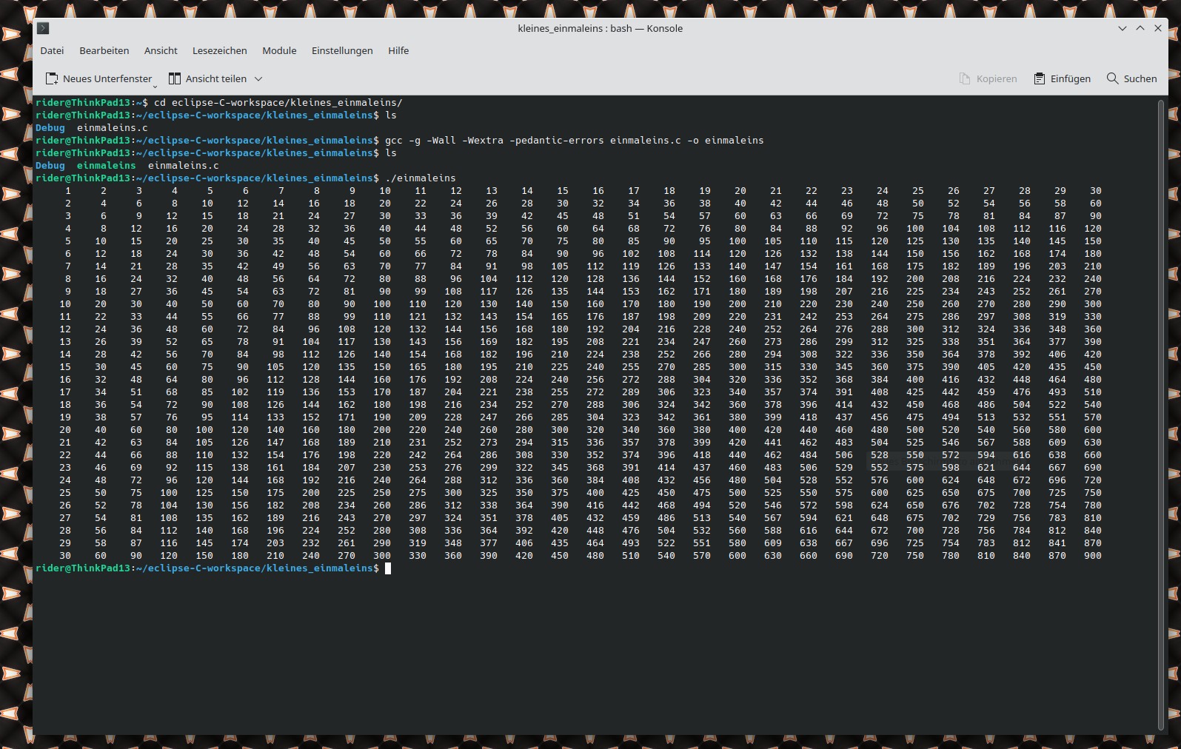This screenshot has width=1181, height=749.
Task: Maximize the Konsole window
Action: tap(1140, 28)
